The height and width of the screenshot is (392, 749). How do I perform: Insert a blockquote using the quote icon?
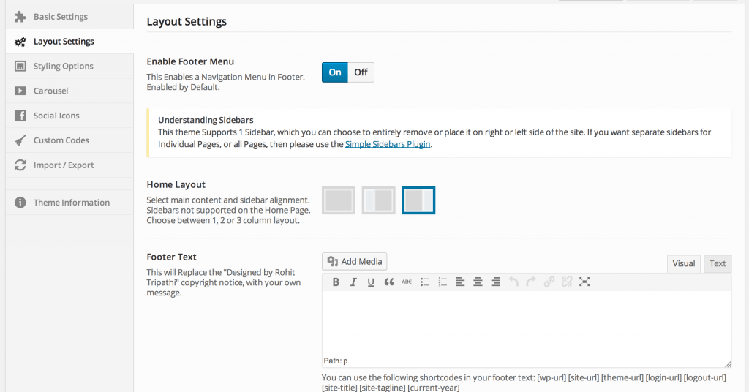point(389,282)
